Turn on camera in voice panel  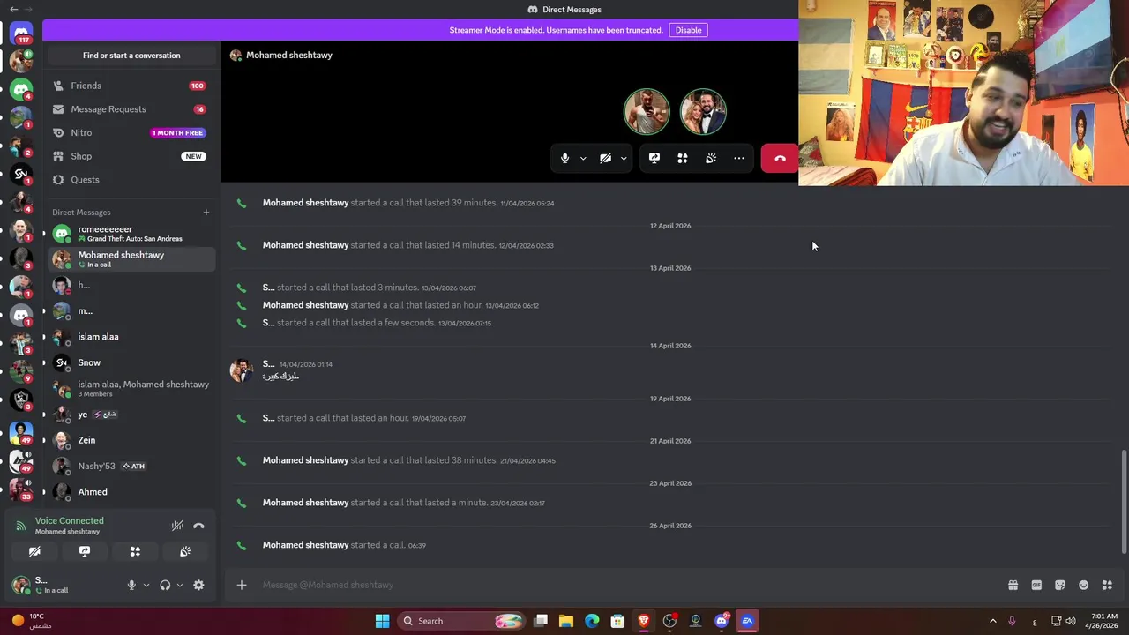click(34, 551)
